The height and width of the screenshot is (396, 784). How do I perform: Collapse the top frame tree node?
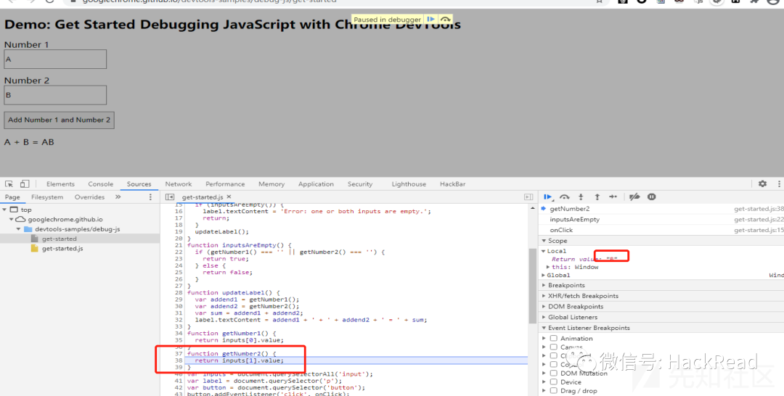pyautogui.click(x=4, y=210)
